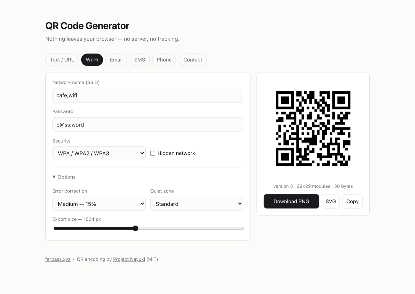Switch to the Text / URL tab

(x=62, y=60)
